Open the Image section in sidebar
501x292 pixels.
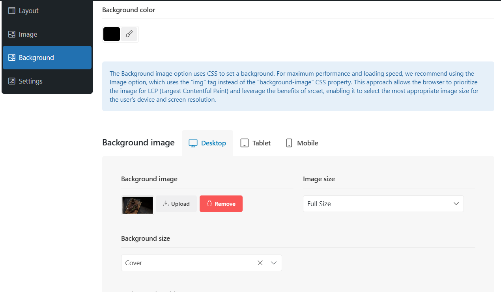tap(47, 34)
